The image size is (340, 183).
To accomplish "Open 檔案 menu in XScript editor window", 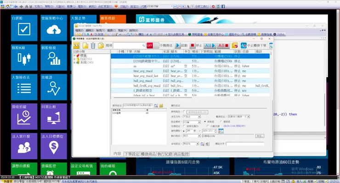I will click(79, 31).
